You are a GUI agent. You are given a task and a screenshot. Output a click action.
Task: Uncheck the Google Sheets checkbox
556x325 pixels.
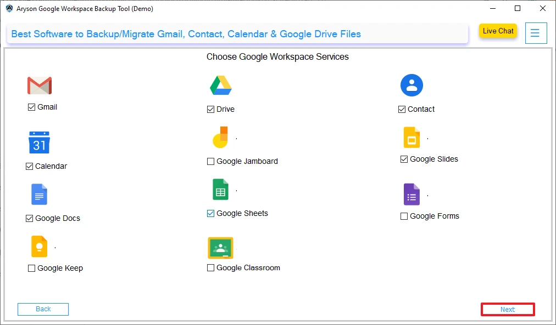click(x=210, y=213)
